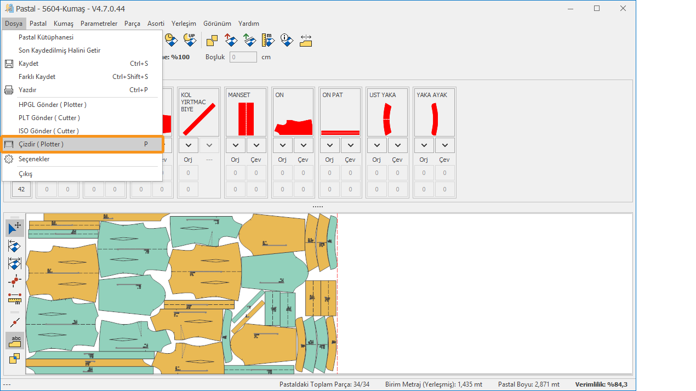Screen dimensions: 696x391
Task: Click the two yellow pieces toolbar icon
Action: pyautogui.click(x=212, y=40)
